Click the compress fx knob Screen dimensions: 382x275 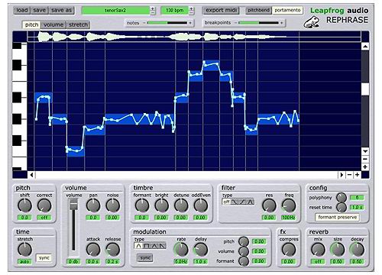click(x=289, y=250)
